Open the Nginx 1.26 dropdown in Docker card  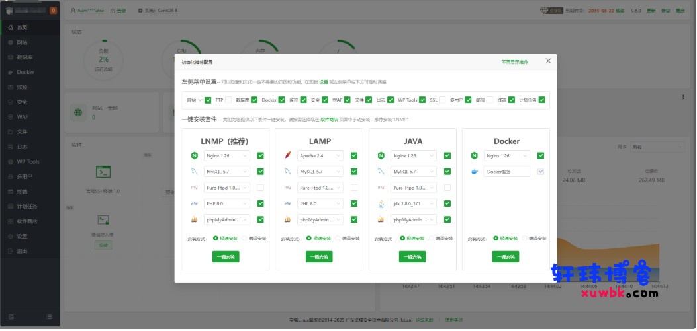(507, 156)
